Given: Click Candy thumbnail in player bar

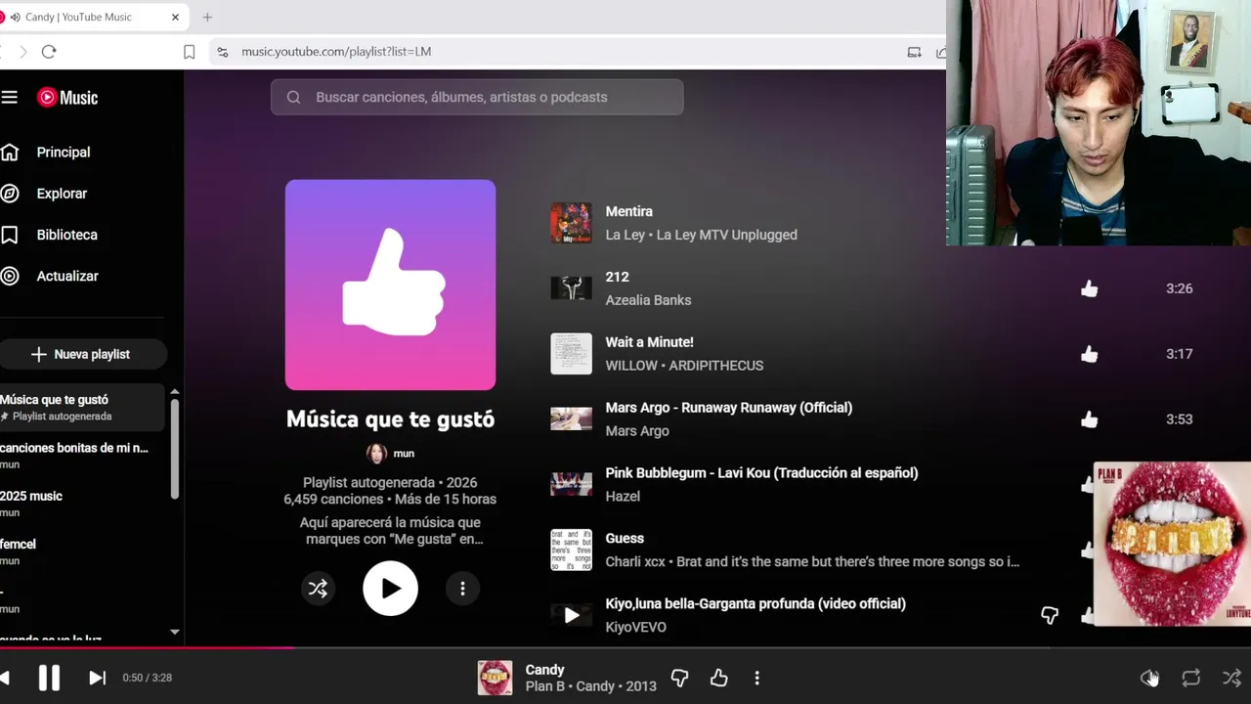Looking at the screenshot, I should click(495, 678).
